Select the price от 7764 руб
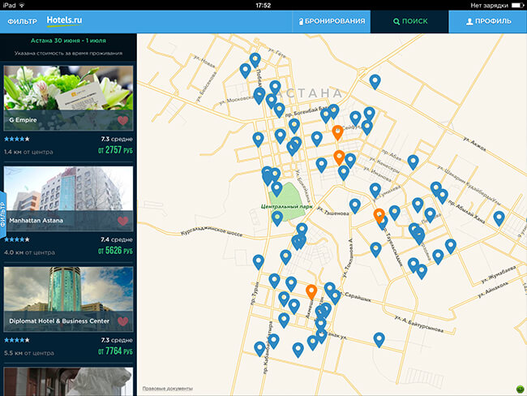Image resolution: width=527 pixels, height=396 pixels. [x=115, y=351]
